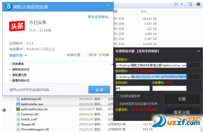203x132 pixels.
Task: Click date 2015/11/4 of libaapt.dll
Action: 91,124
